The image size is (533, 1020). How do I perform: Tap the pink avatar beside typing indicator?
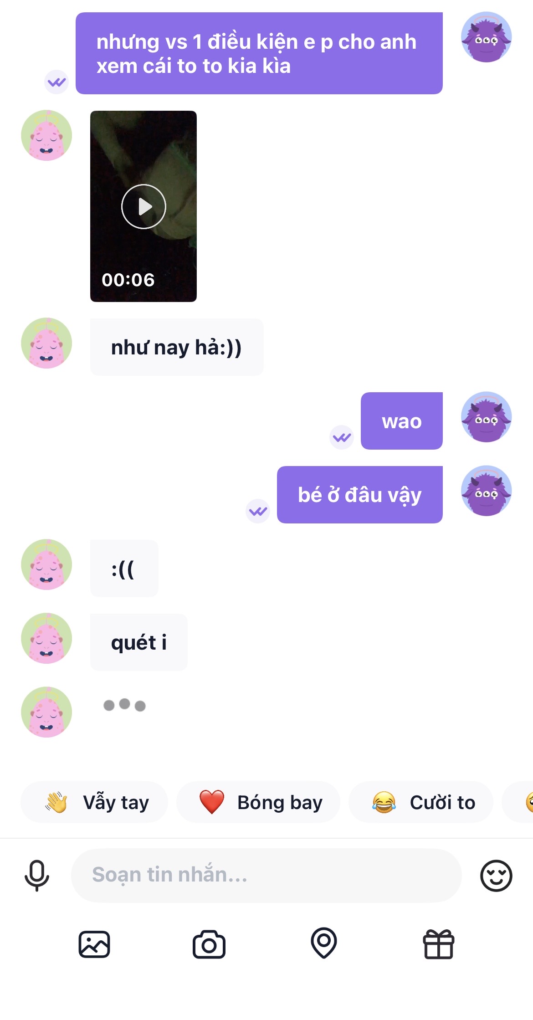coord(46,712)
